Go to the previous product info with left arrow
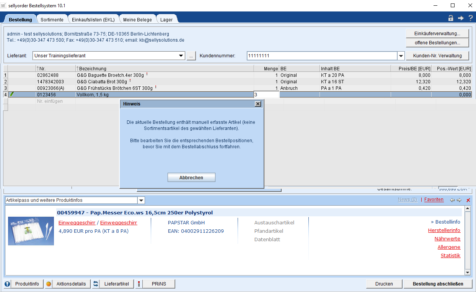The width and height of the screenshot is (476, 292). point(452,200)
